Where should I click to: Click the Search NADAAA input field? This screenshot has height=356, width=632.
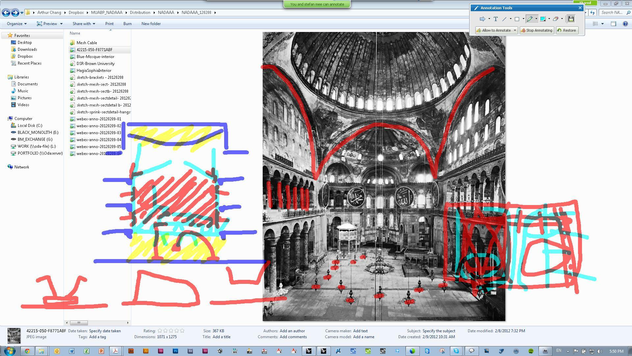614,13
